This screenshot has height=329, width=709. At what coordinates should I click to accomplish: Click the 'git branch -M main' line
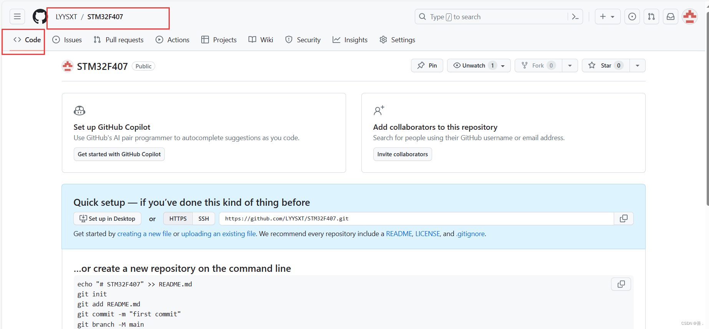(x=111, y=324)
